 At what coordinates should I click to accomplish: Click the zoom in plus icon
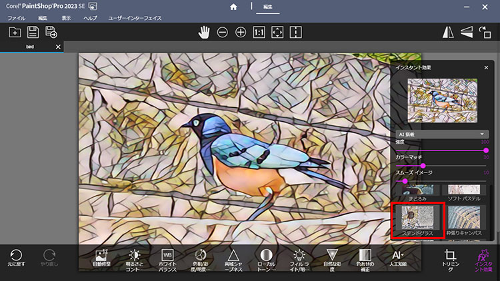click(x=241, y=32)
